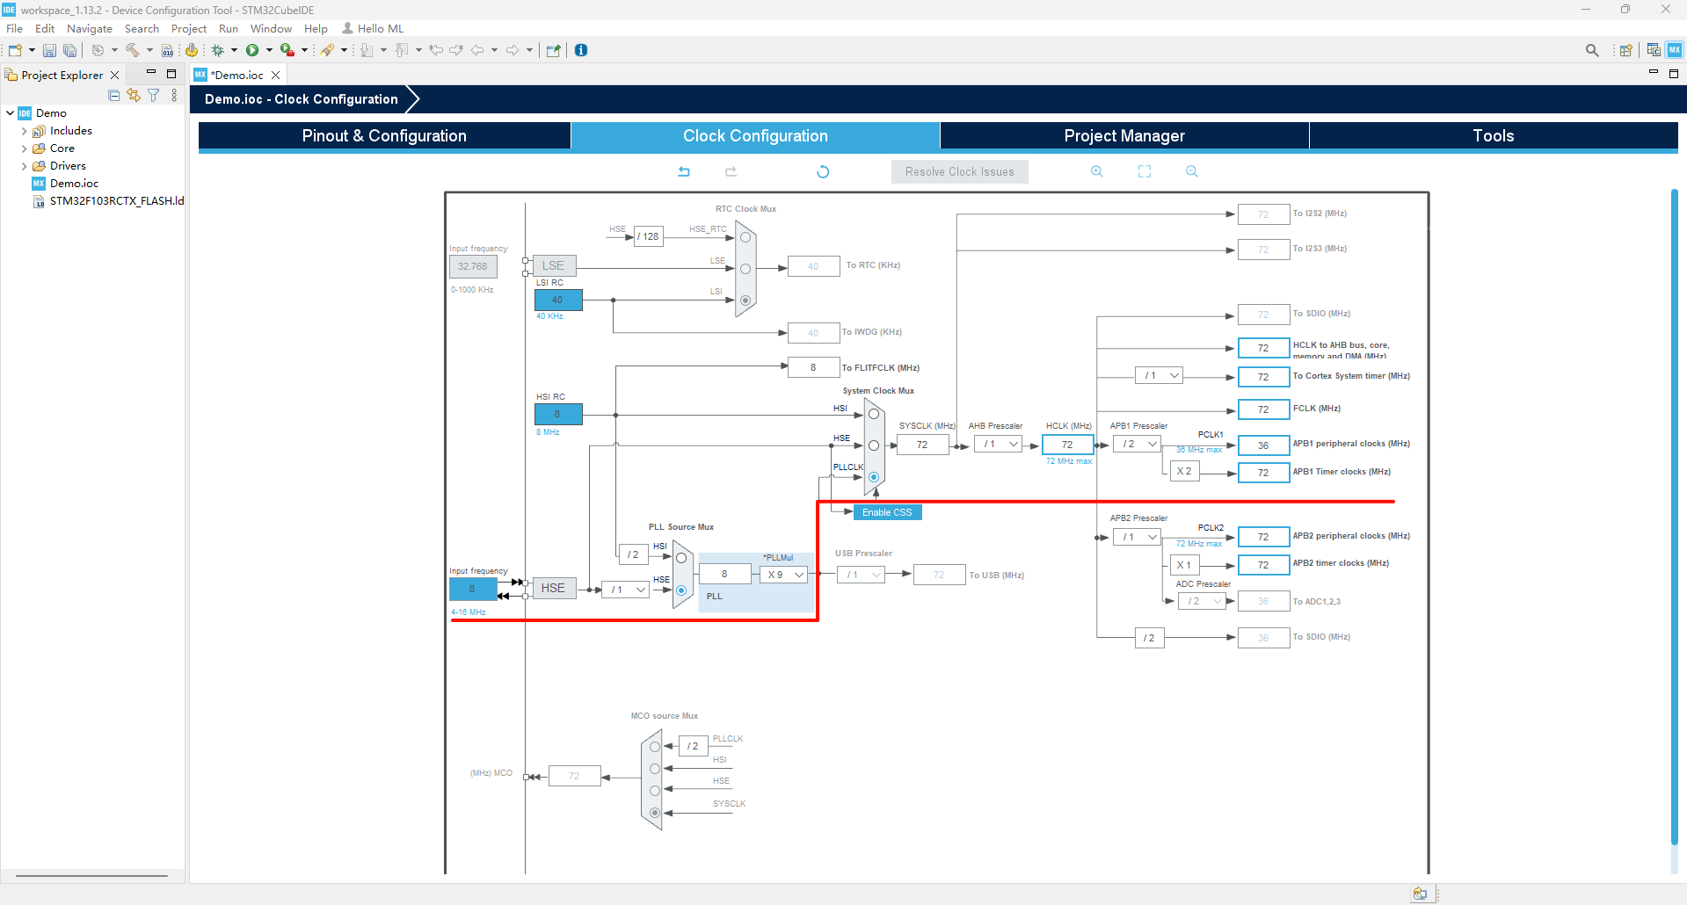Fit clock diagram to window

(x=1145, y=171)
